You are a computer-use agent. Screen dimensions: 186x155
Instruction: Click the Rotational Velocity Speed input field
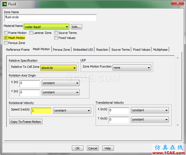tap(41, 111)
